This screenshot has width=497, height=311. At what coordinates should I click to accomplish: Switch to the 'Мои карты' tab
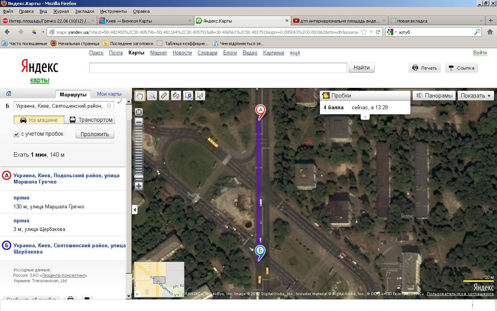109,94
